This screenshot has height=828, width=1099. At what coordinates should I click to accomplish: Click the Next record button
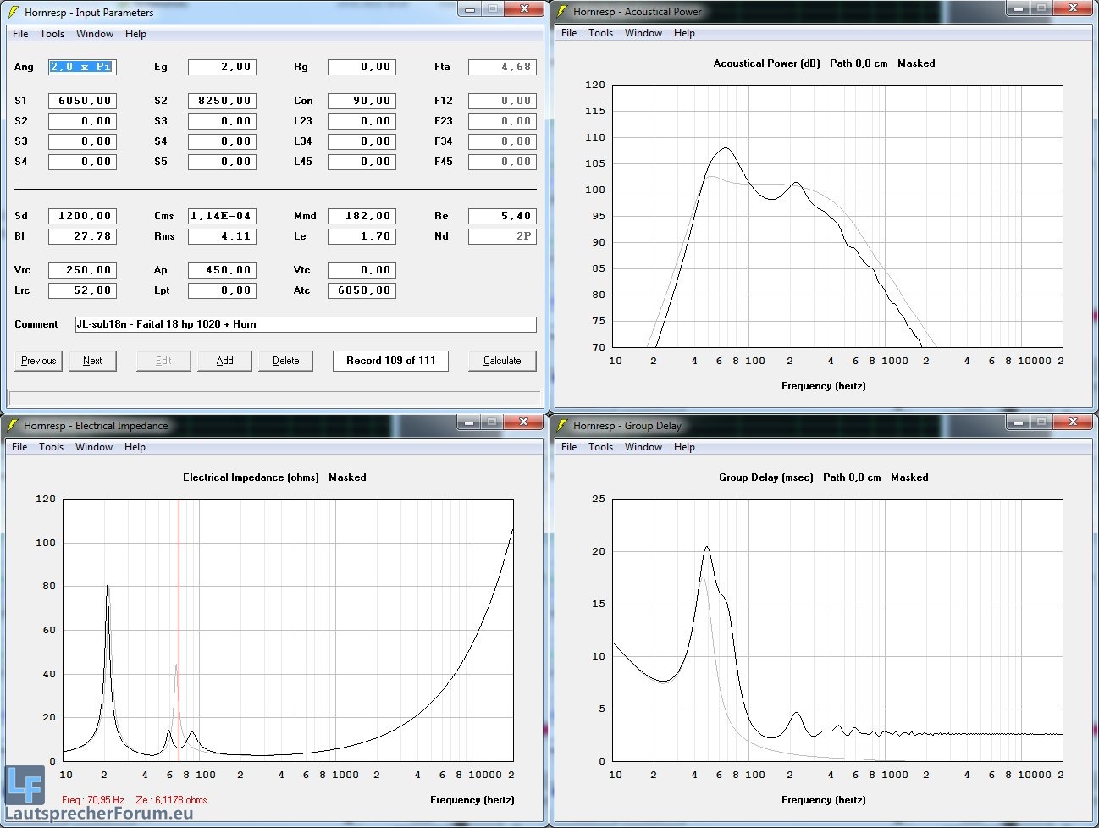click(x=92, y=361)
